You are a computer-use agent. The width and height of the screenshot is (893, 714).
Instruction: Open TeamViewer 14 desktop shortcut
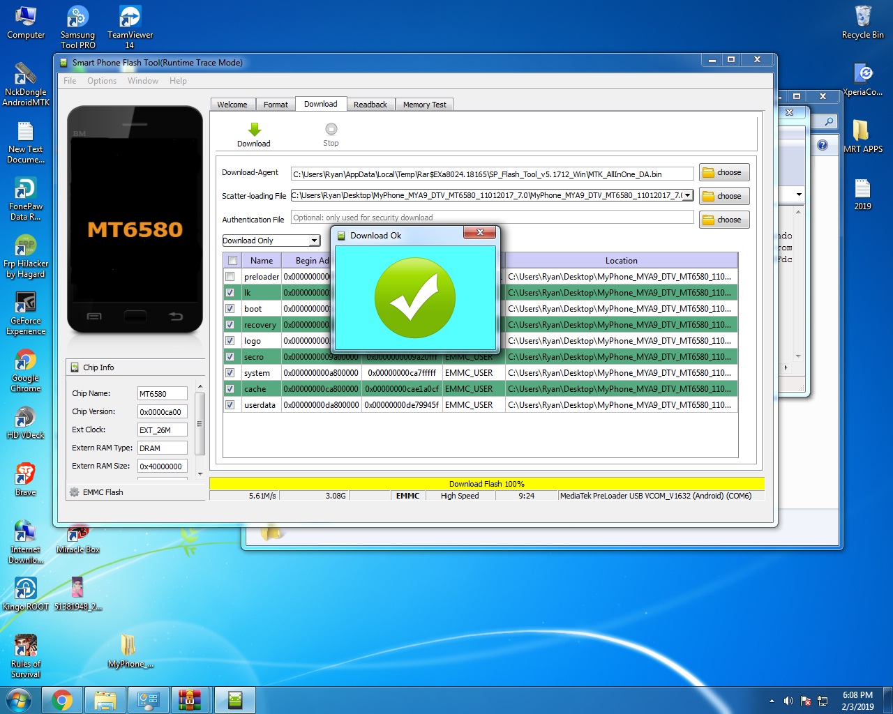pos(130,28)
